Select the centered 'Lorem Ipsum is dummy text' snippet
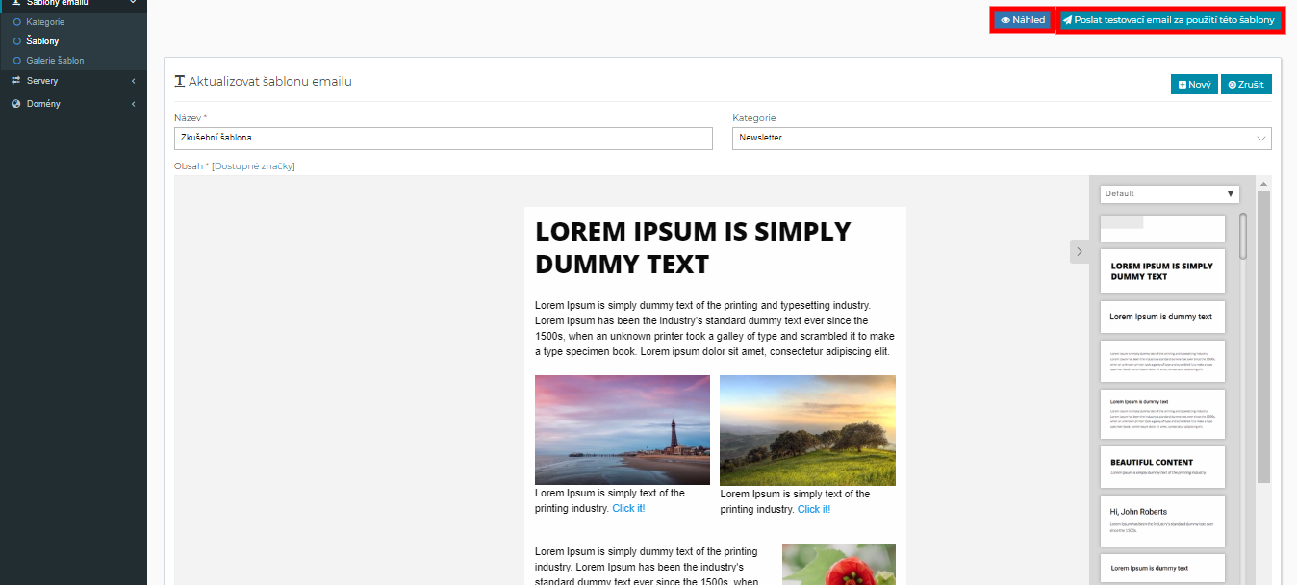Viewport: 1297px width, 585px height. pos(1162,317)
